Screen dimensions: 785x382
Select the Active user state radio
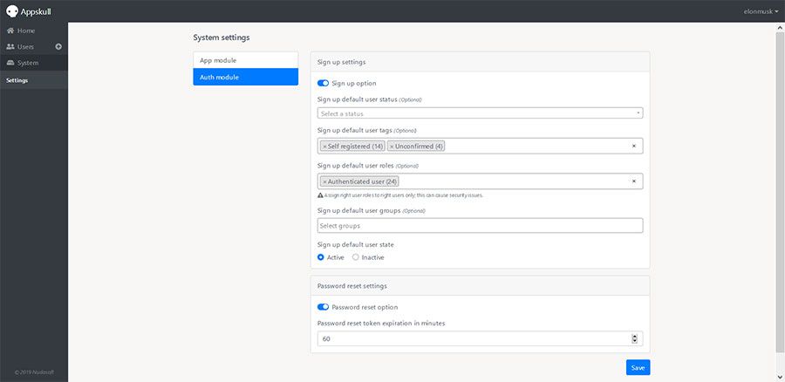click(x=321, y=257)
